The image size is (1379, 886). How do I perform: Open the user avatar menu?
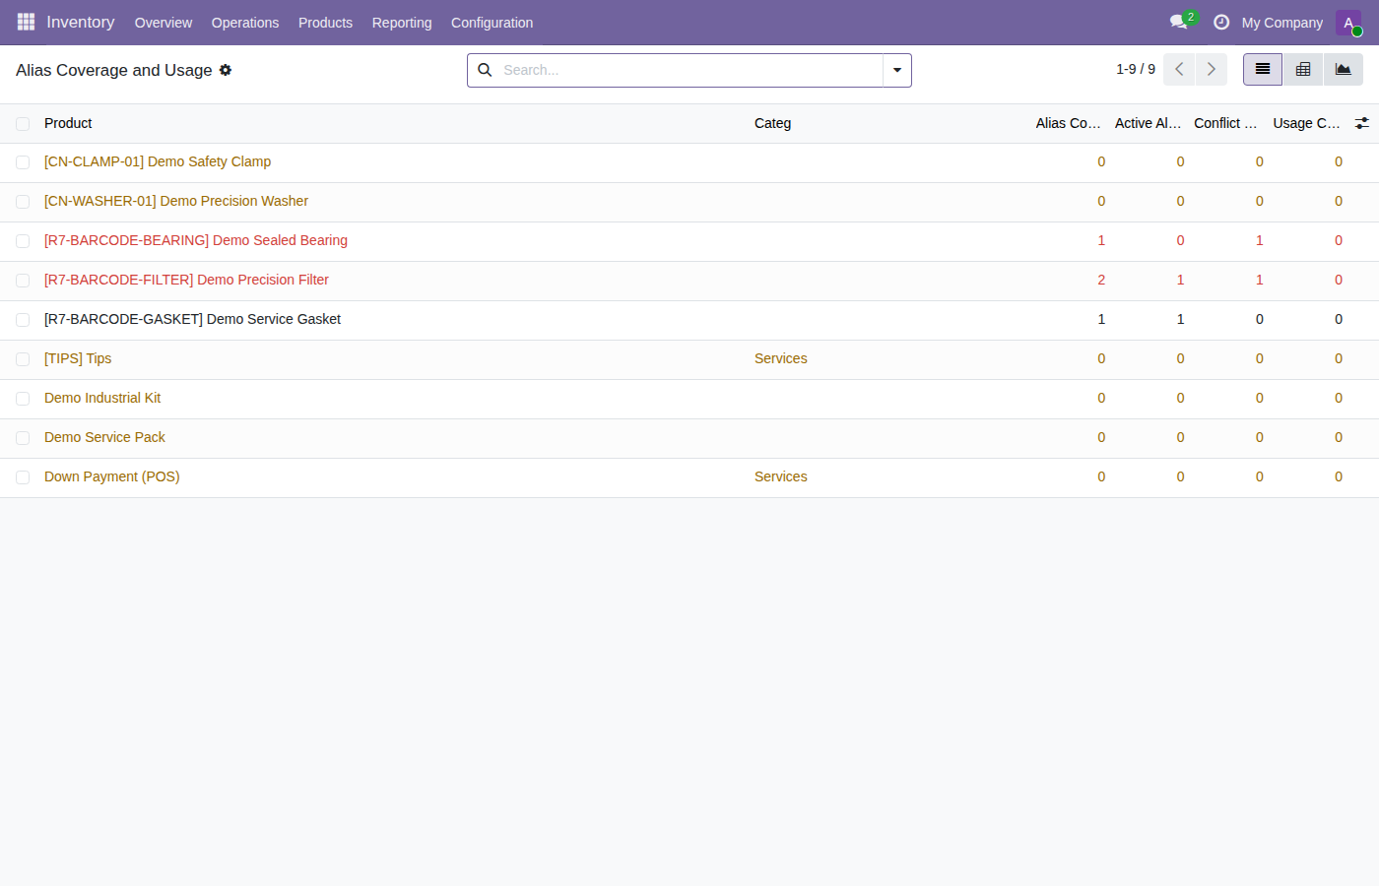click(x=1348, y=23)
